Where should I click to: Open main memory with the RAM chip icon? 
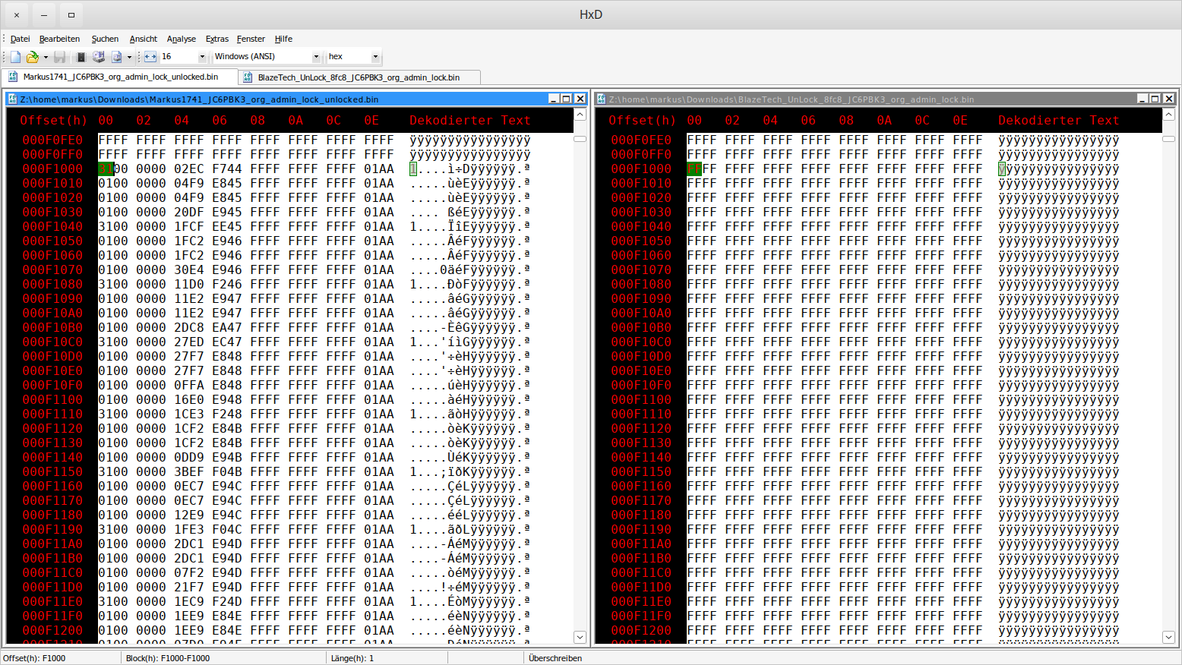[x=81, y=57]
